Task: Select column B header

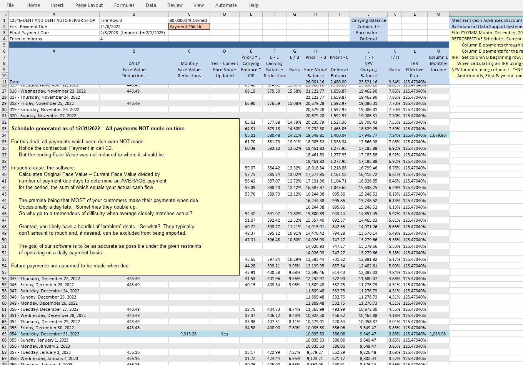Action: tap(134, 14)
